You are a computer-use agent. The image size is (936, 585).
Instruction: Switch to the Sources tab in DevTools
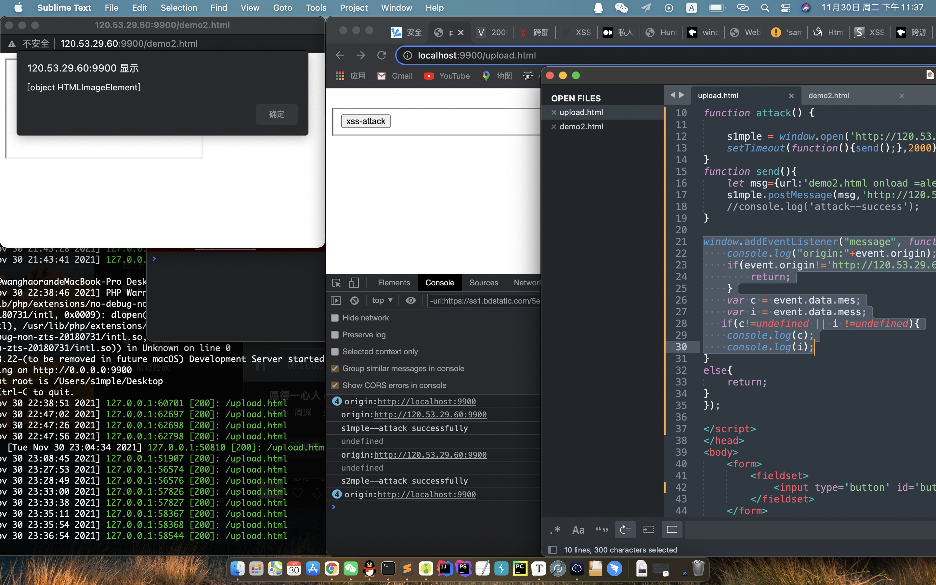click(484, 282)
